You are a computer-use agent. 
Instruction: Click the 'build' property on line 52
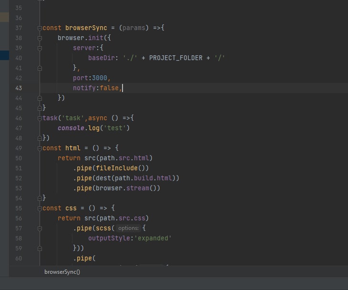pyautogui.click(x=143, y=178)
